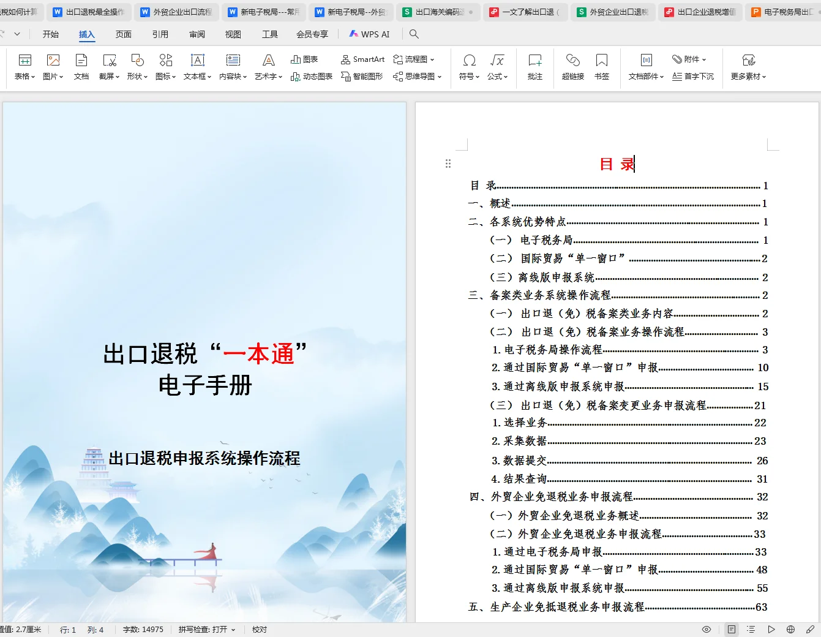The height and width of the screenshot is (637, 821).
Task: Open the 出口海关编码 browser tab
Action: (x=437, y=11)
